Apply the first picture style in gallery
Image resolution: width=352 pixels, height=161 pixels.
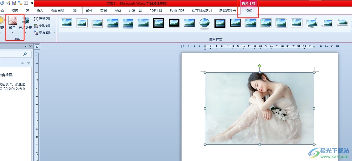click(x=67, y=23)
